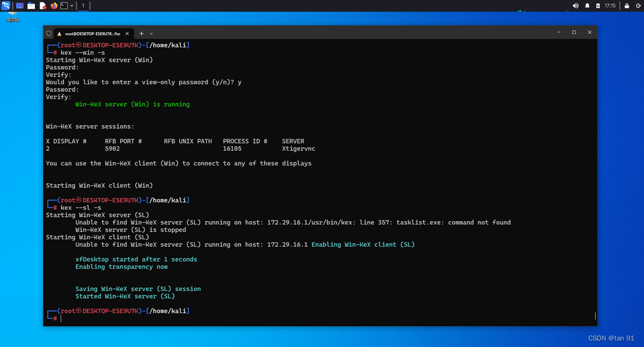
Task: Click 'Win-KeX server (Win) is running' line
Action: pos(132,105)
